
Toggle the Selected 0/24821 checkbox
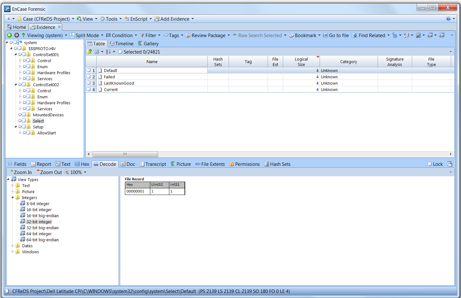point(120,52)
